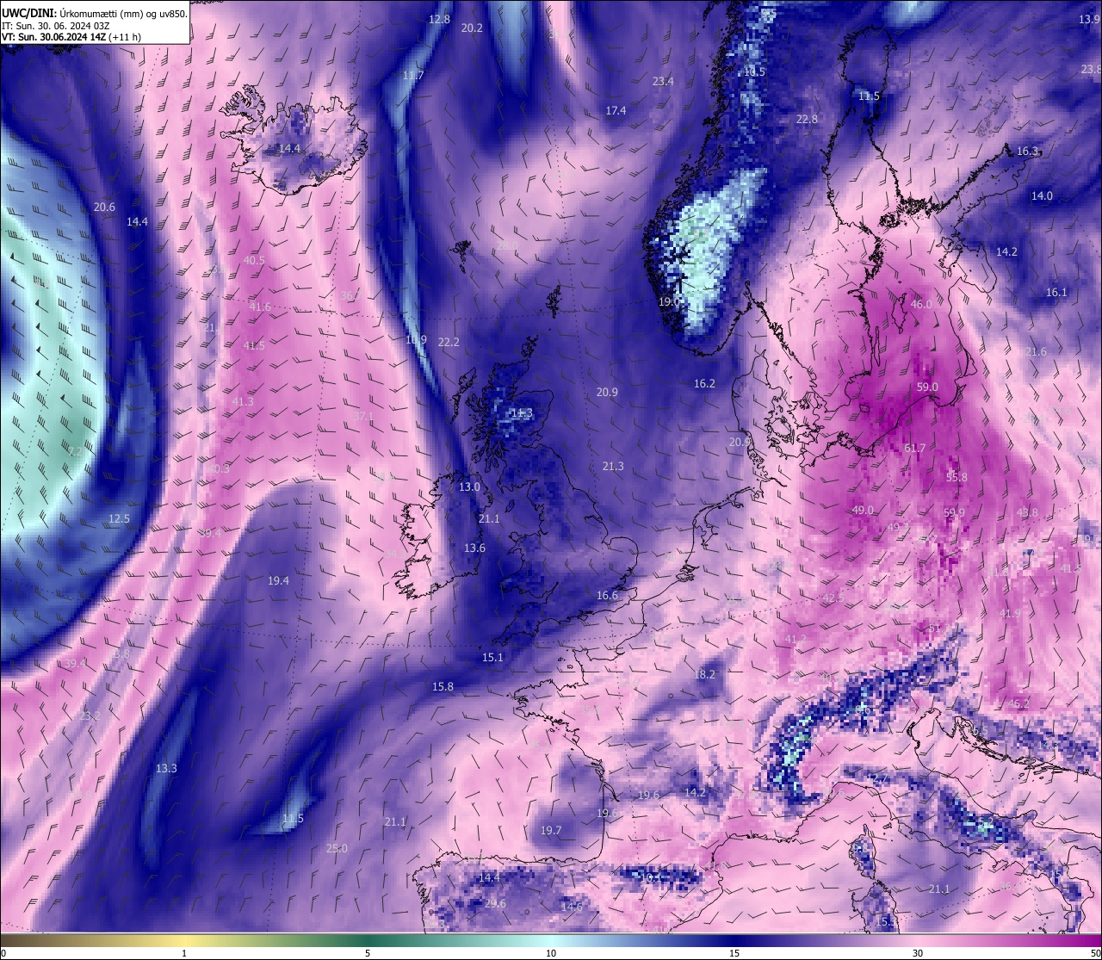Click the '1' tick on the color scale
This screenshot has height=960, width=1102.
tap(184, 953)
